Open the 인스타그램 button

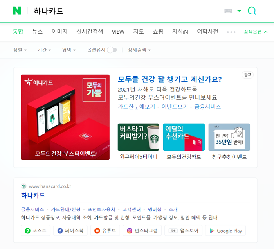pos(142,231)
